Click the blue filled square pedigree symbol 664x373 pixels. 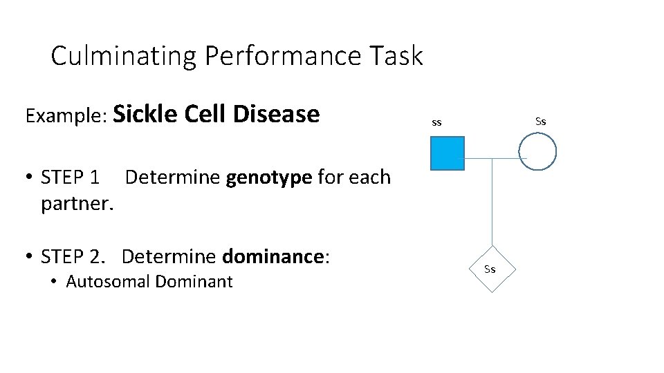pyautogui.click(x=448, y=153)
